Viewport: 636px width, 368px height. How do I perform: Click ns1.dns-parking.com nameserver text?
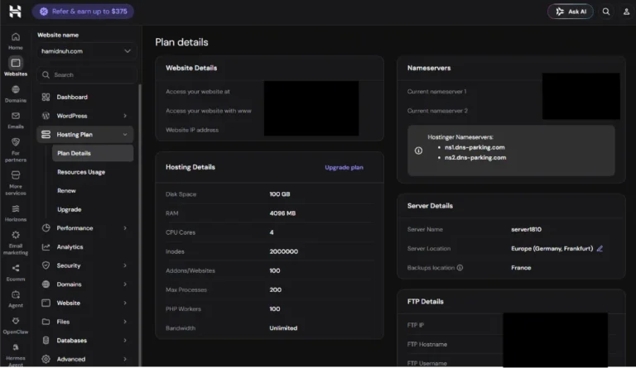click(x=475, y=147)
